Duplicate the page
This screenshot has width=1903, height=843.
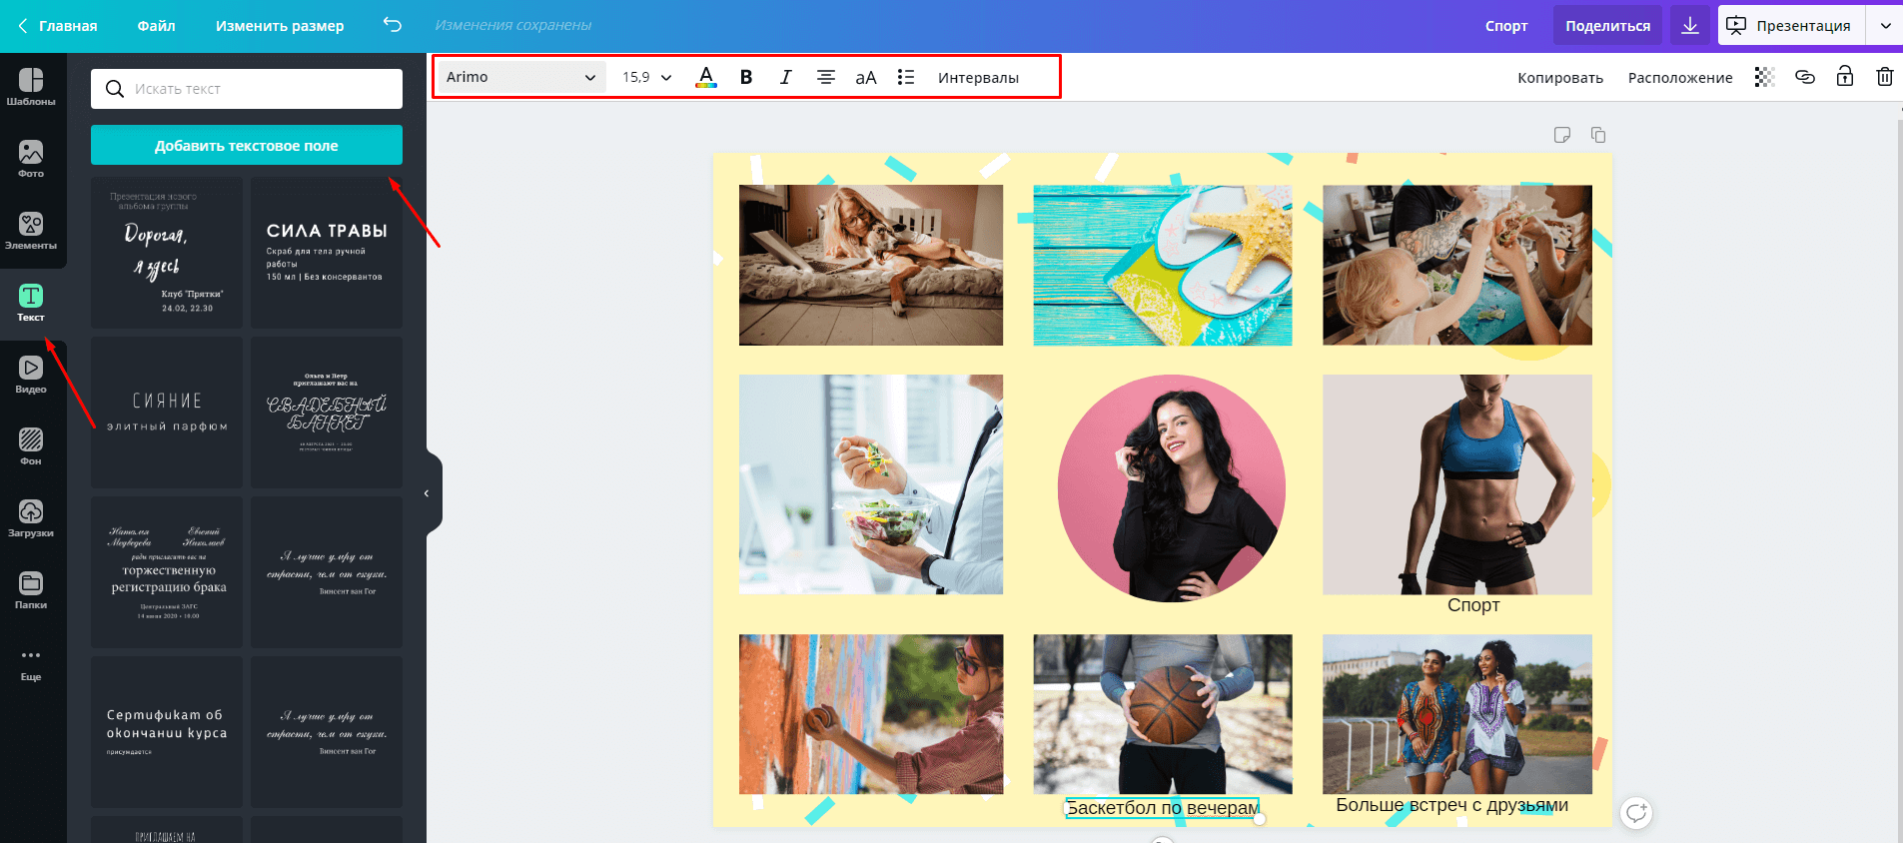point(1598,135)
